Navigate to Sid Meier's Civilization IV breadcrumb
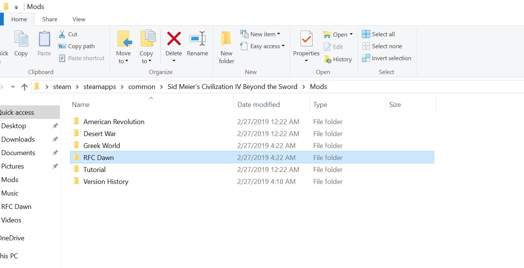Image resolution: width=524 pixels, height=268 pixels. [232, 87]
